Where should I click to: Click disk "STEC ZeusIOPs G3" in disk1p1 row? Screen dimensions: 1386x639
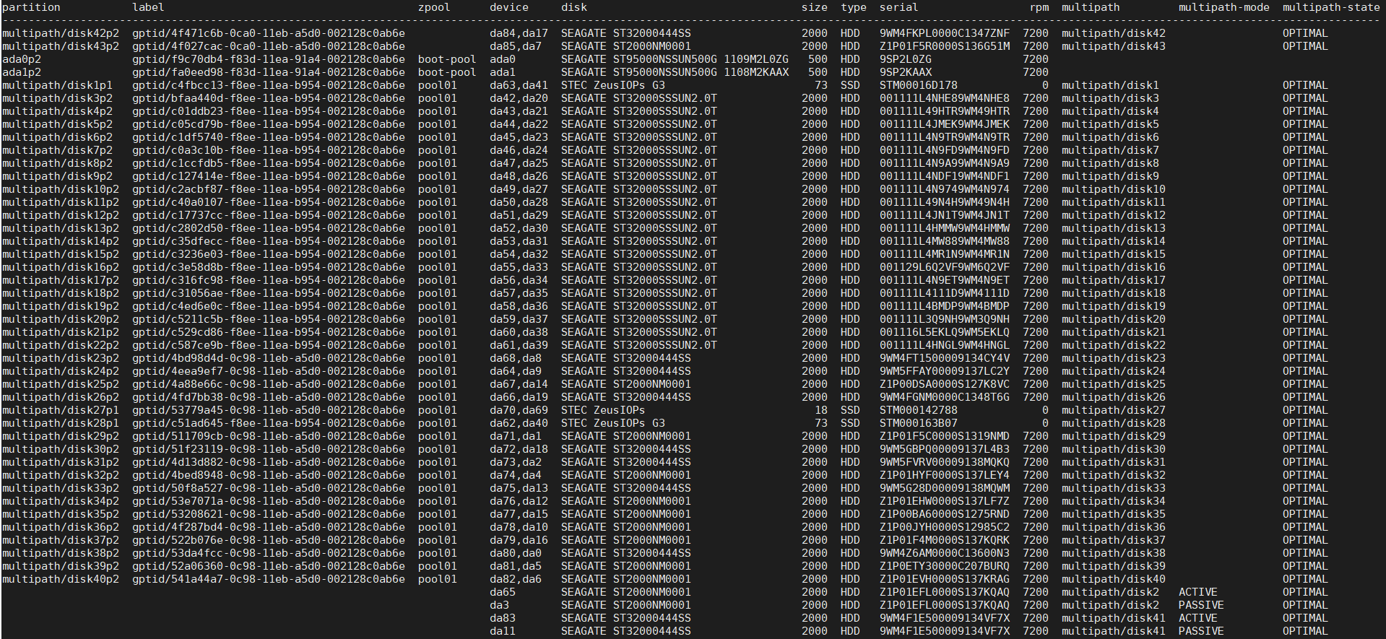[613, 85]
